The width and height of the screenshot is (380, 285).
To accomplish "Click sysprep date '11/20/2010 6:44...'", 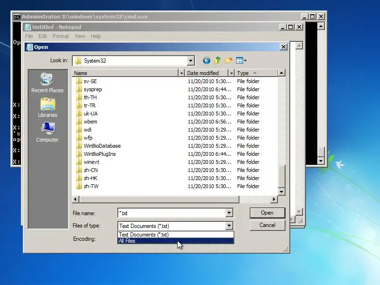I will (x=209, y=89).
